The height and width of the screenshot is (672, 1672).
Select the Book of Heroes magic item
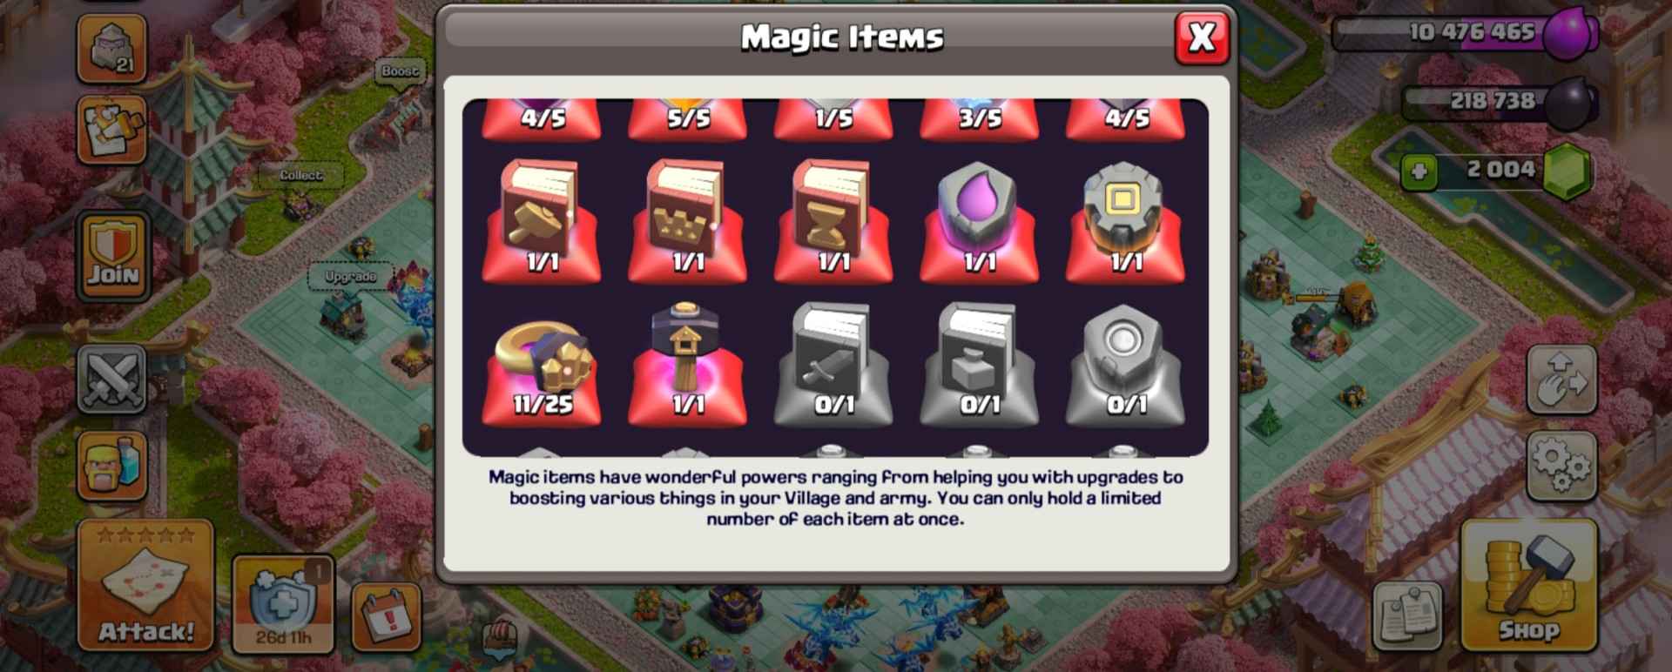point(687,219)
